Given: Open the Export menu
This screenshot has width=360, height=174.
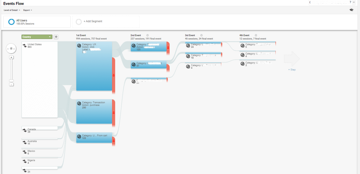Looking at the screenshot, I should 28,10.
